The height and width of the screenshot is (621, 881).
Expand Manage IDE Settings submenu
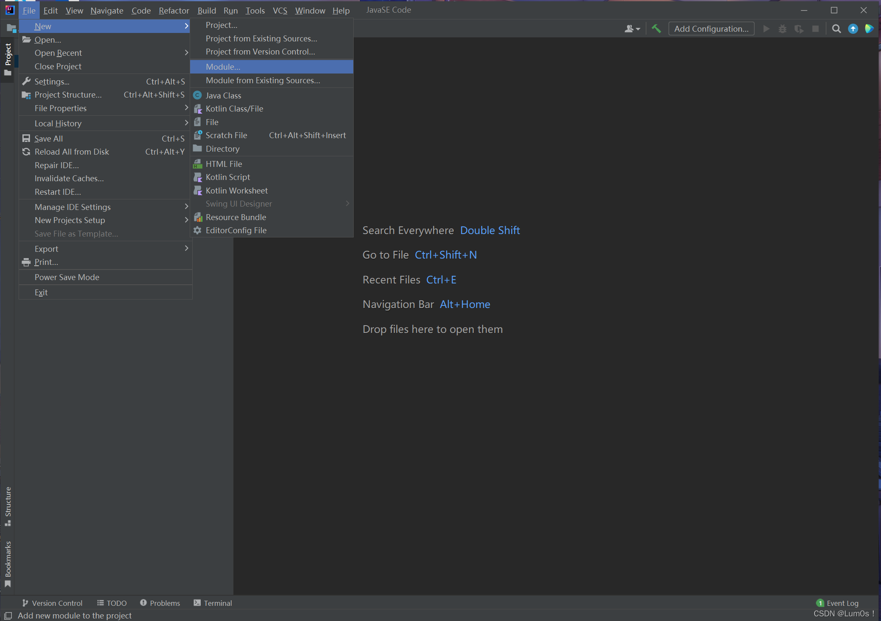[x=105, y=207]
